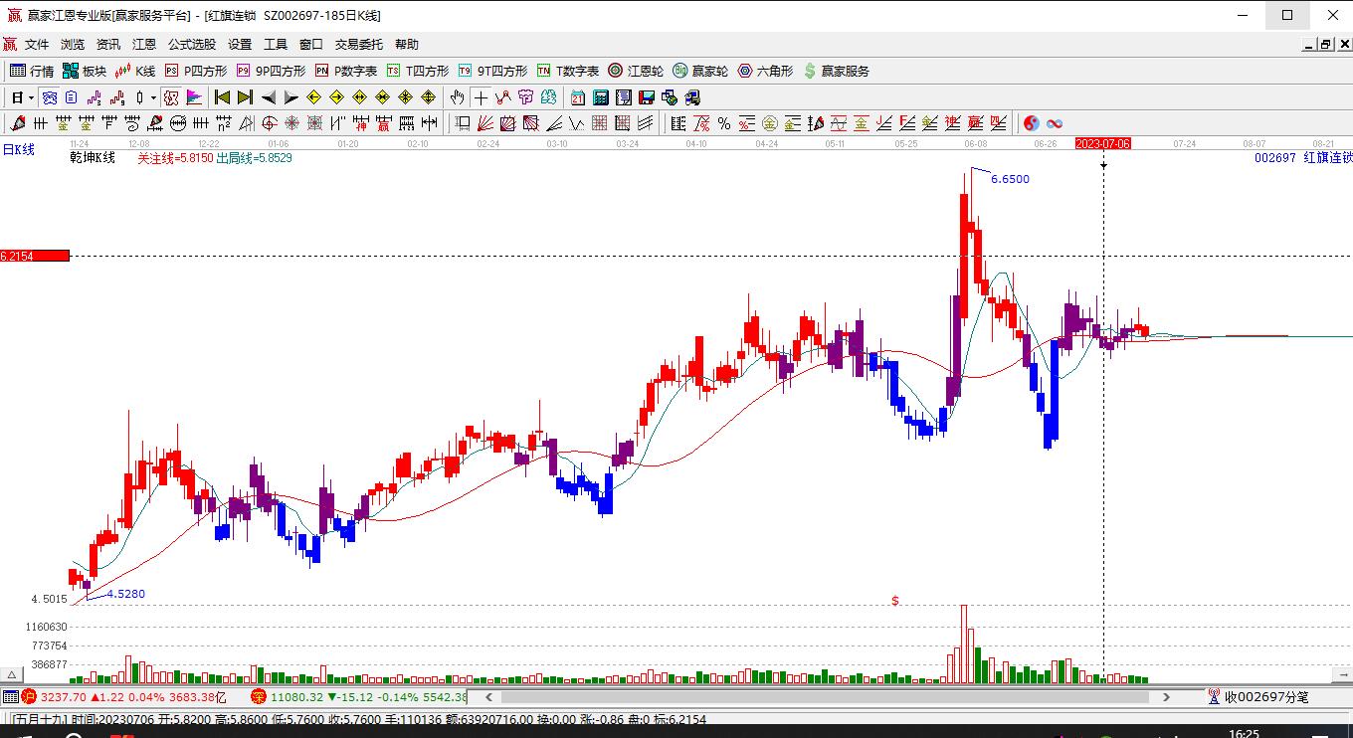Step forward with the gray right arrow

291,97
